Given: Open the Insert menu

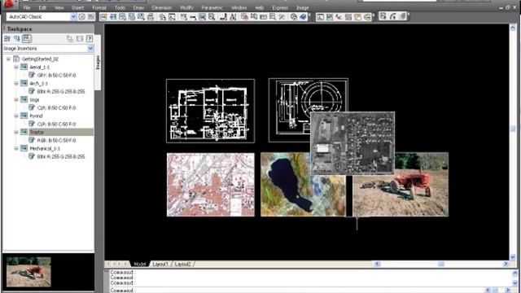Looking at the screenshot, I should click(78, 7).
